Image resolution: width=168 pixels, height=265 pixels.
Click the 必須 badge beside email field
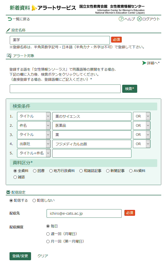(x=130, y=213)
